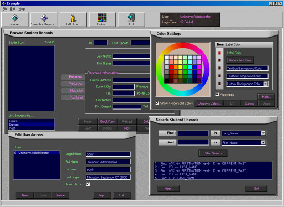Click Delete in Edit User Access
284x207 pixels.
tap(60, 195)
